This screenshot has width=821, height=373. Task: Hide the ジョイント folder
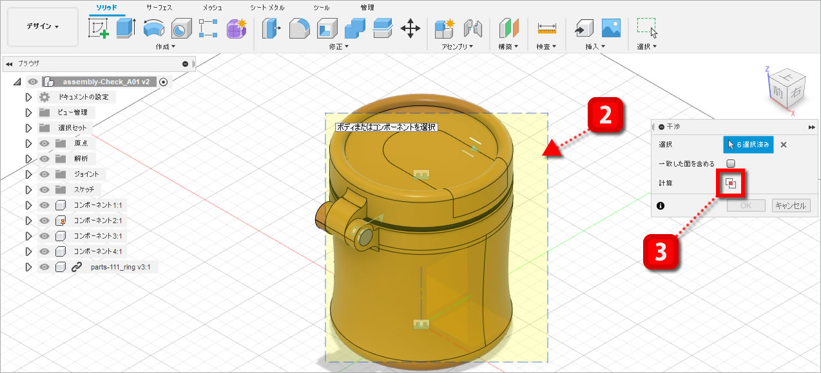coord(44,174)
